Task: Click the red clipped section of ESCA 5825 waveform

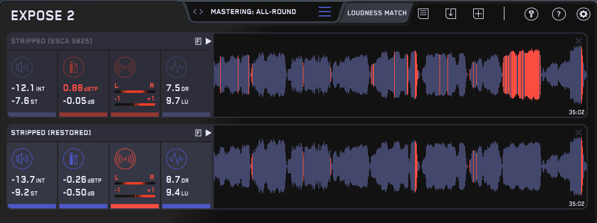Action: 522,75
